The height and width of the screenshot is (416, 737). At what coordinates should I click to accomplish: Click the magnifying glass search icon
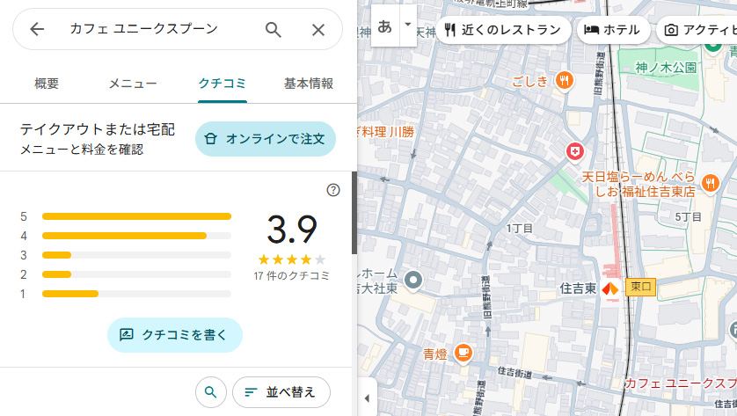click(x=274, y=29)
